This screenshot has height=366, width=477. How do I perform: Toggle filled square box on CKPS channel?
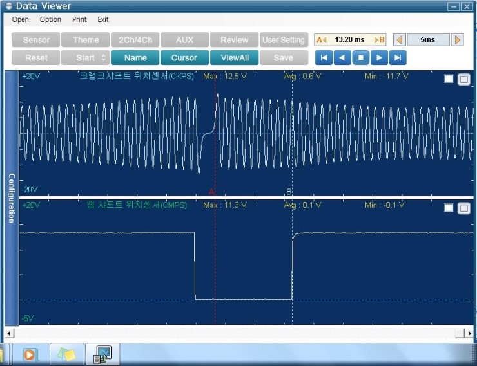(x=449, y=79)
